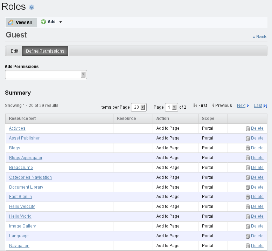Viewport: 272px width, 251px height.
Task: Click the trash icon in Blogs row
Action: click(x=248, y=148)
